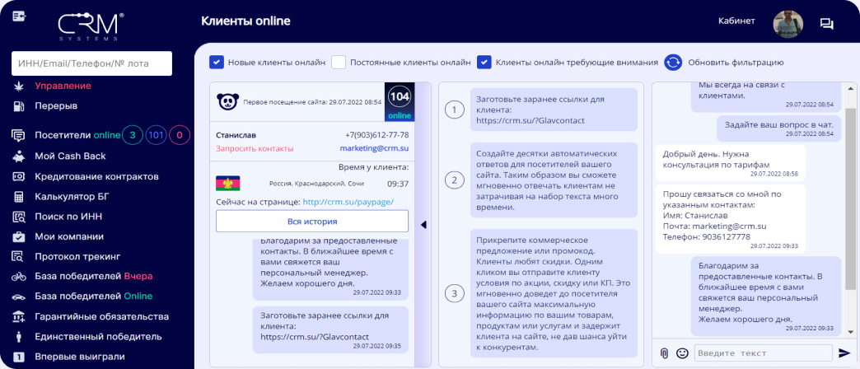Click the Krasnodar region flag icon

click(x=228, y=183)
